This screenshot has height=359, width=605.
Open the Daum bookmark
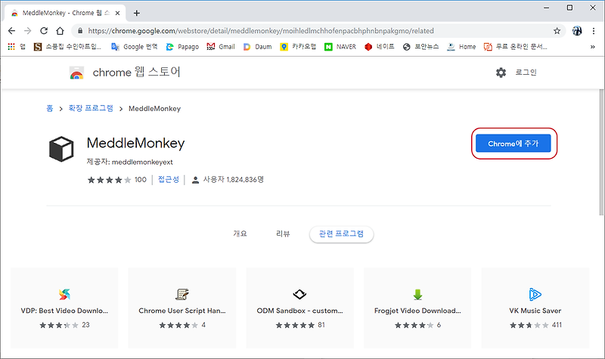click(257, 47)
